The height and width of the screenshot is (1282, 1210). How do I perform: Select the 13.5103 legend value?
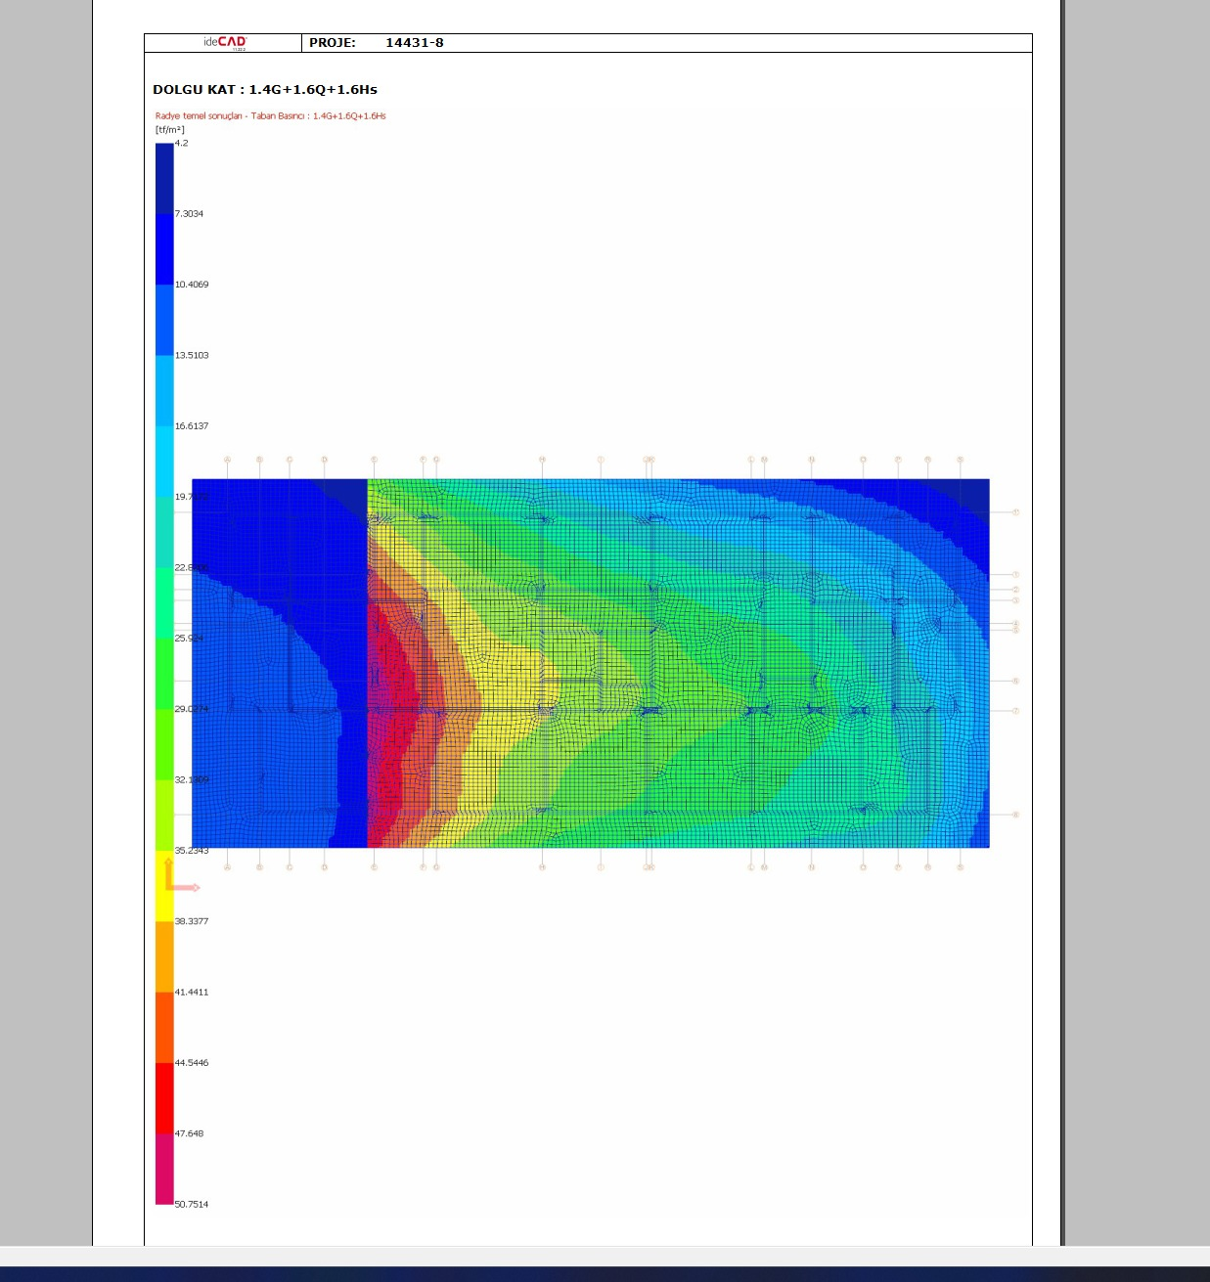192,355
